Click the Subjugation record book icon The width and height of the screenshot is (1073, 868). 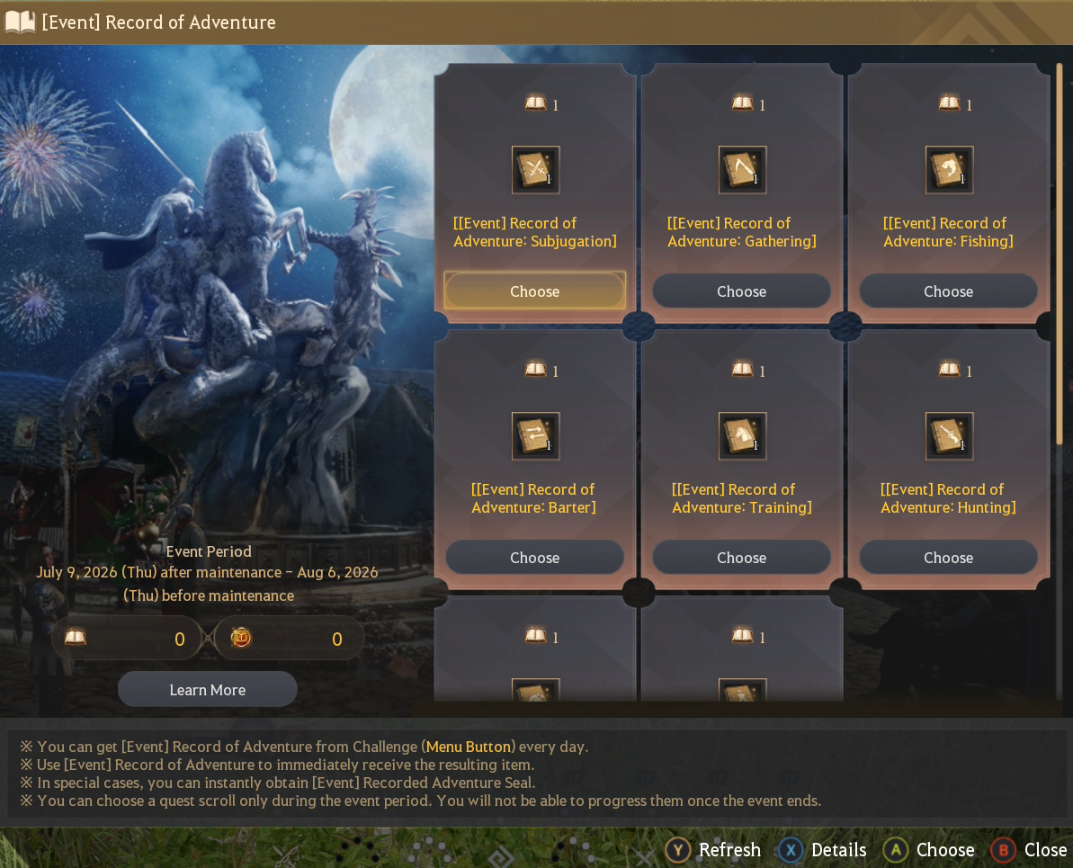pos(535,170)
